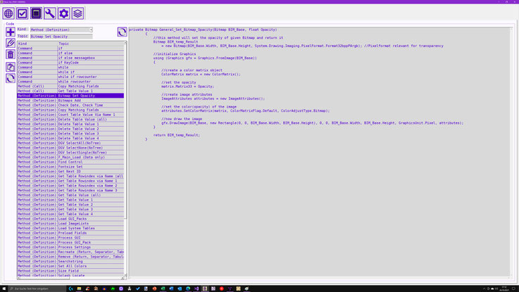This screenshot has width=519, height=292.
Task: Open the notification center in system tray
Action: [514, 288]
